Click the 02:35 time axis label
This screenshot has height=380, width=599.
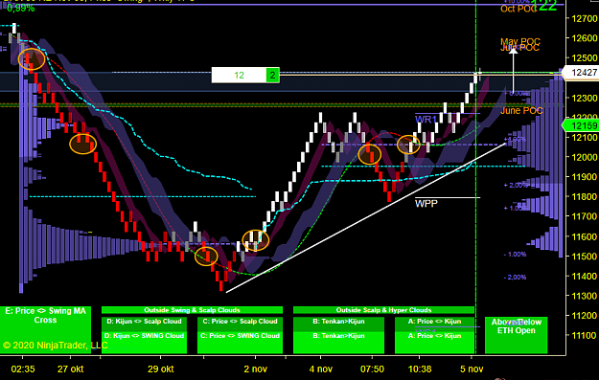(23, 369)
